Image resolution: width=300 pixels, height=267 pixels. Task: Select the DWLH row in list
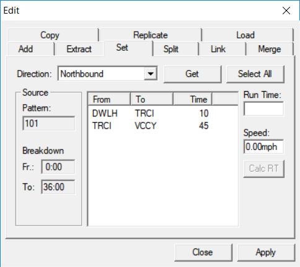point(163,113)
